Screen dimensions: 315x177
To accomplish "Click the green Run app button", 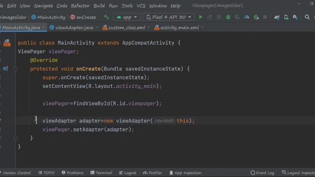I will click(200, 17).
